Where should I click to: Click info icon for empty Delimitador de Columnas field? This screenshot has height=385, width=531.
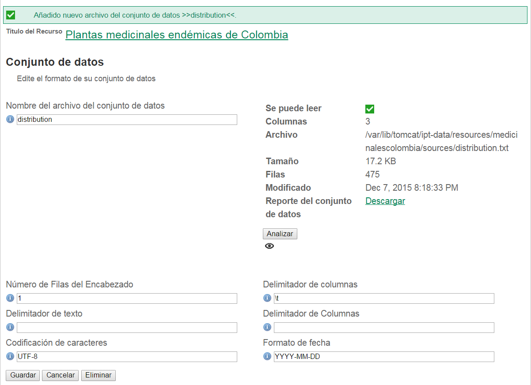click(267, 327)
